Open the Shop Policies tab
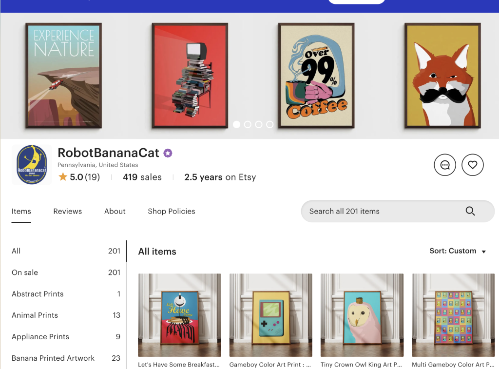The width and height of the screenshot is (499, 369). (171, 211)
